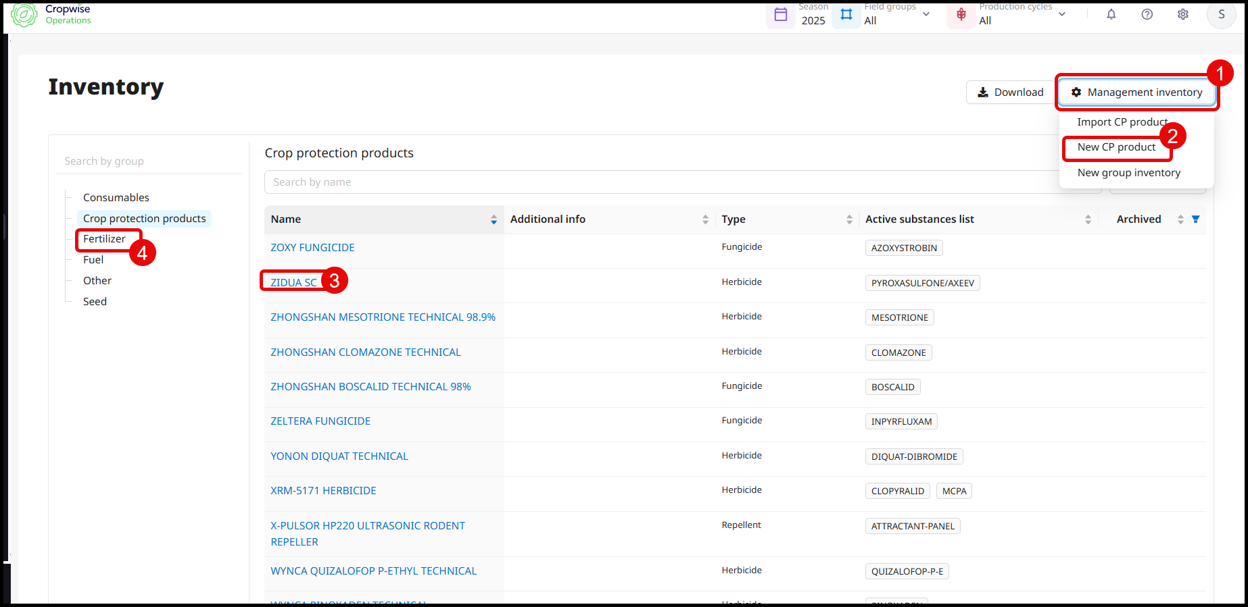1248x607 pixels.
Task: Click the notifications bell icon
Action: tap(1111, 14)
